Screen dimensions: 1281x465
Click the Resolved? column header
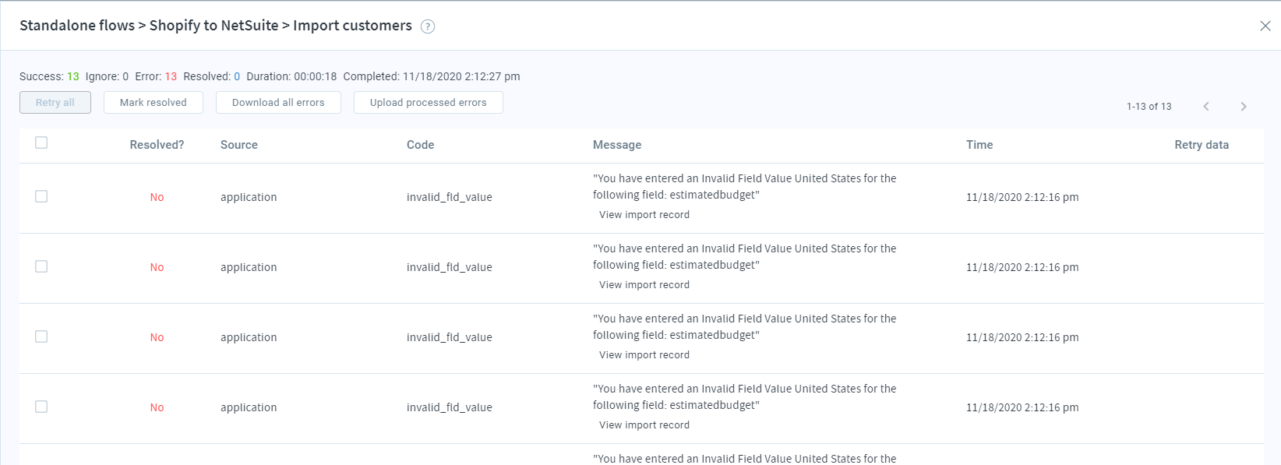(x=157, y=145)
